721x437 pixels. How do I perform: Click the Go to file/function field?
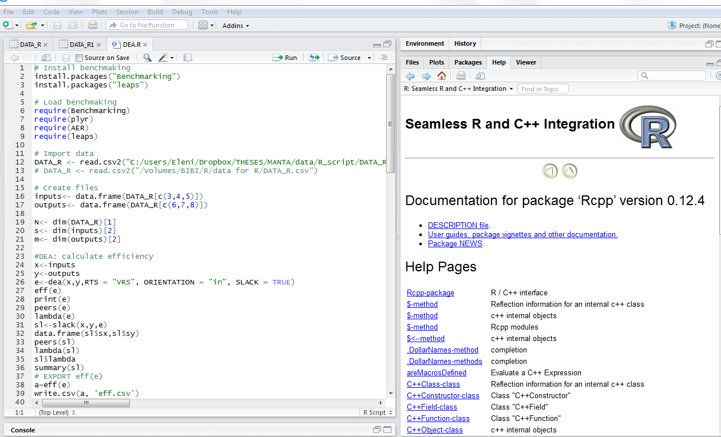pyautogui.click(x=146, y=25)
